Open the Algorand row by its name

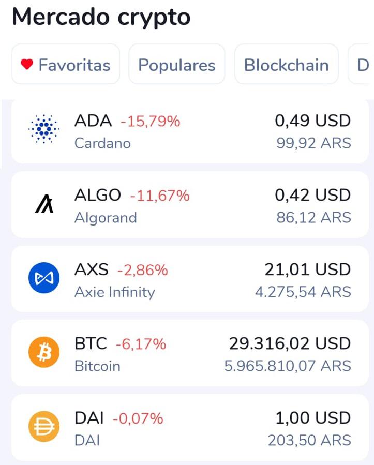106,218
